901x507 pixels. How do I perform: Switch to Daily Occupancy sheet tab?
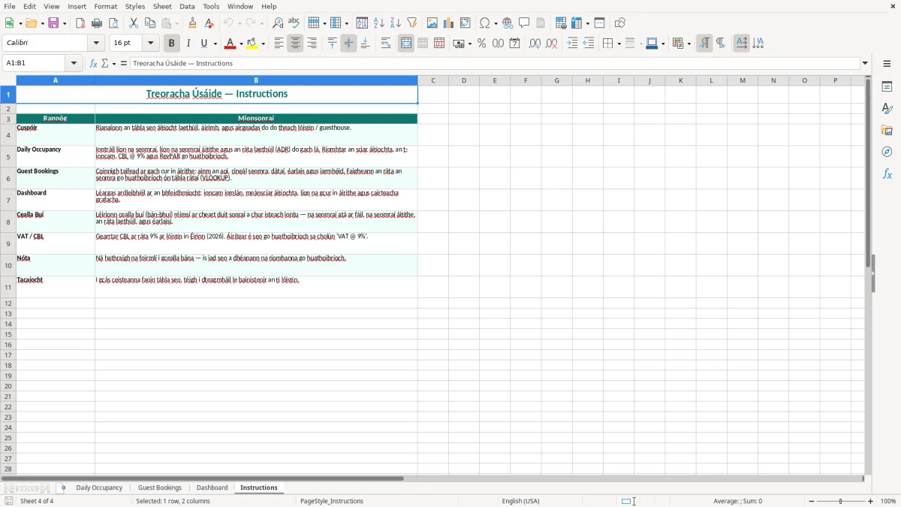coord(99,488)
